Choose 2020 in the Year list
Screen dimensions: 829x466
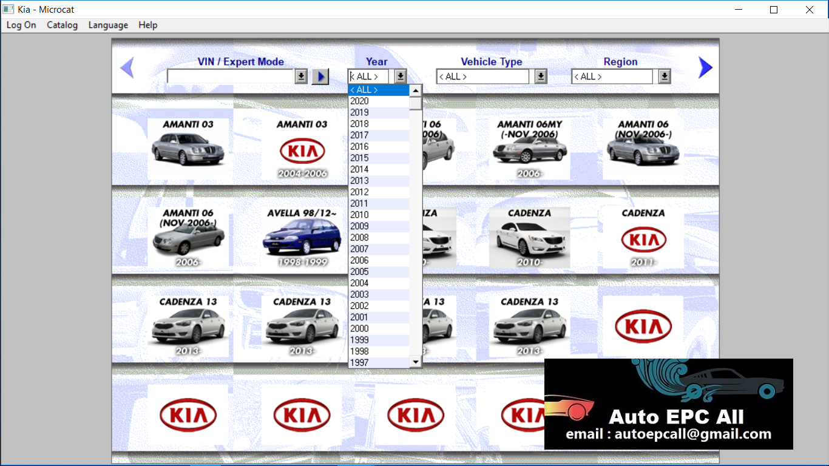click(x=379, y=101)
